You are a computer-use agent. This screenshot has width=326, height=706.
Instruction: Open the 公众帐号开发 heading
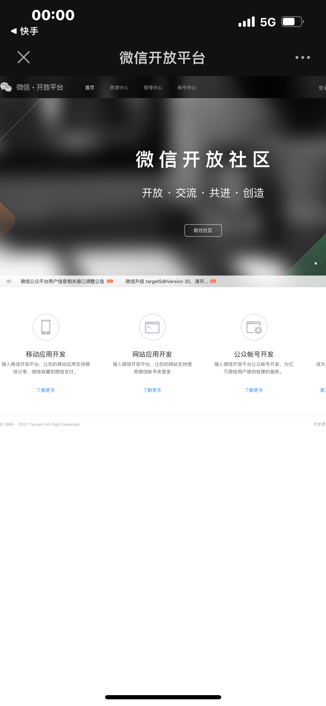tap(254, 354)
